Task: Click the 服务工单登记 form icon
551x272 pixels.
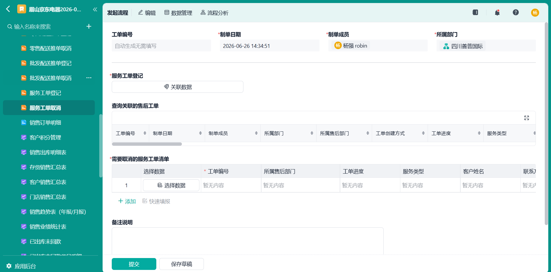Action: click(24, 93)
